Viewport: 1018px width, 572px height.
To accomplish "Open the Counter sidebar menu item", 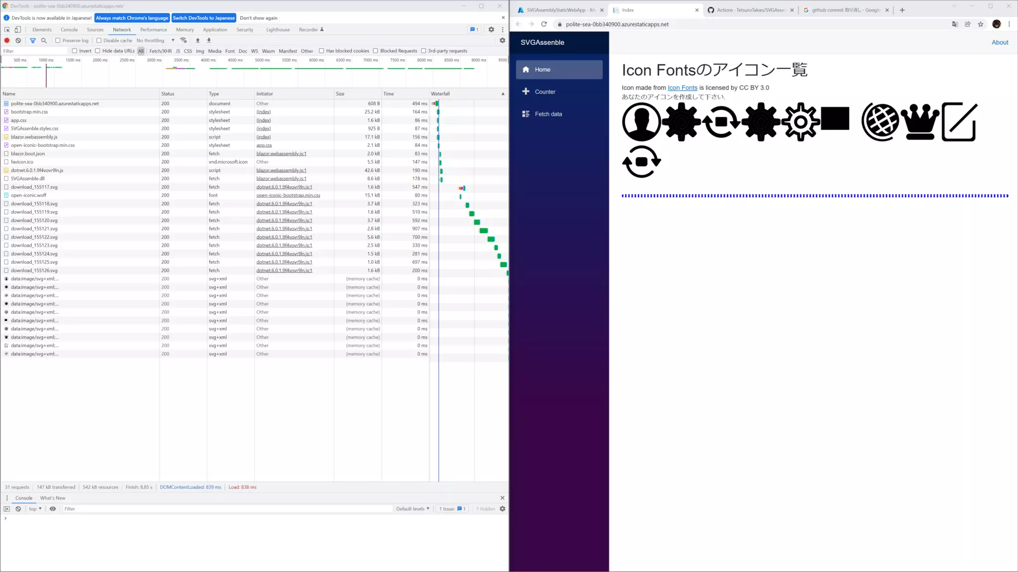I will coord(545,92).
